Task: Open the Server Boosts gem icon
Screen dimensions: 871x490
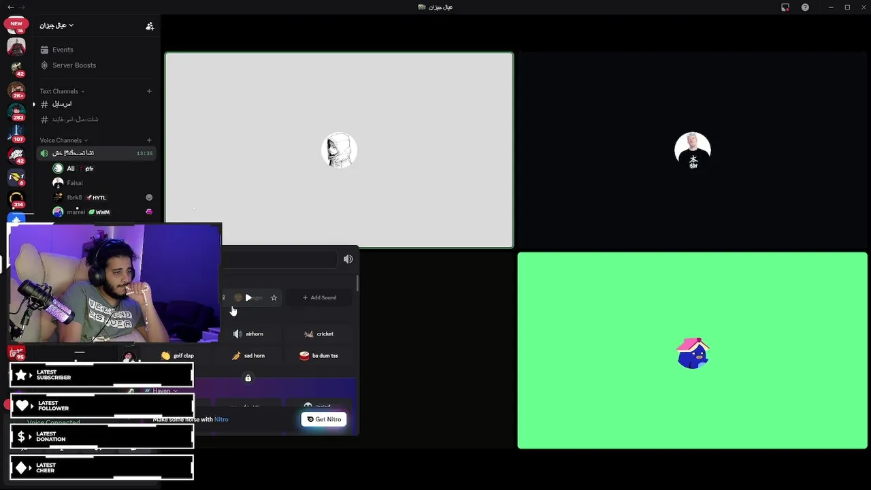Action: coord(45,65)
